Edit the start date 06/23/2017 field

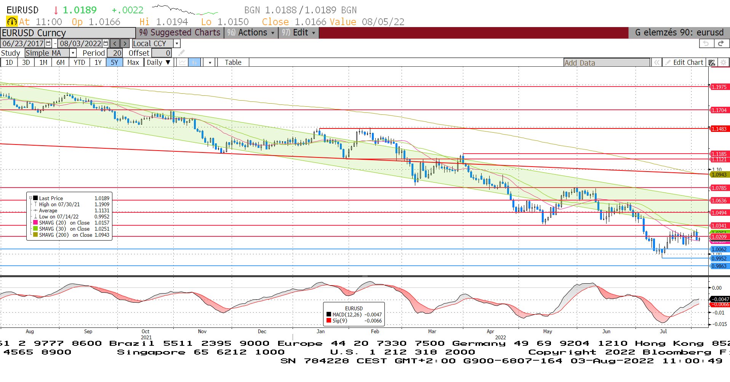(23, 43)
